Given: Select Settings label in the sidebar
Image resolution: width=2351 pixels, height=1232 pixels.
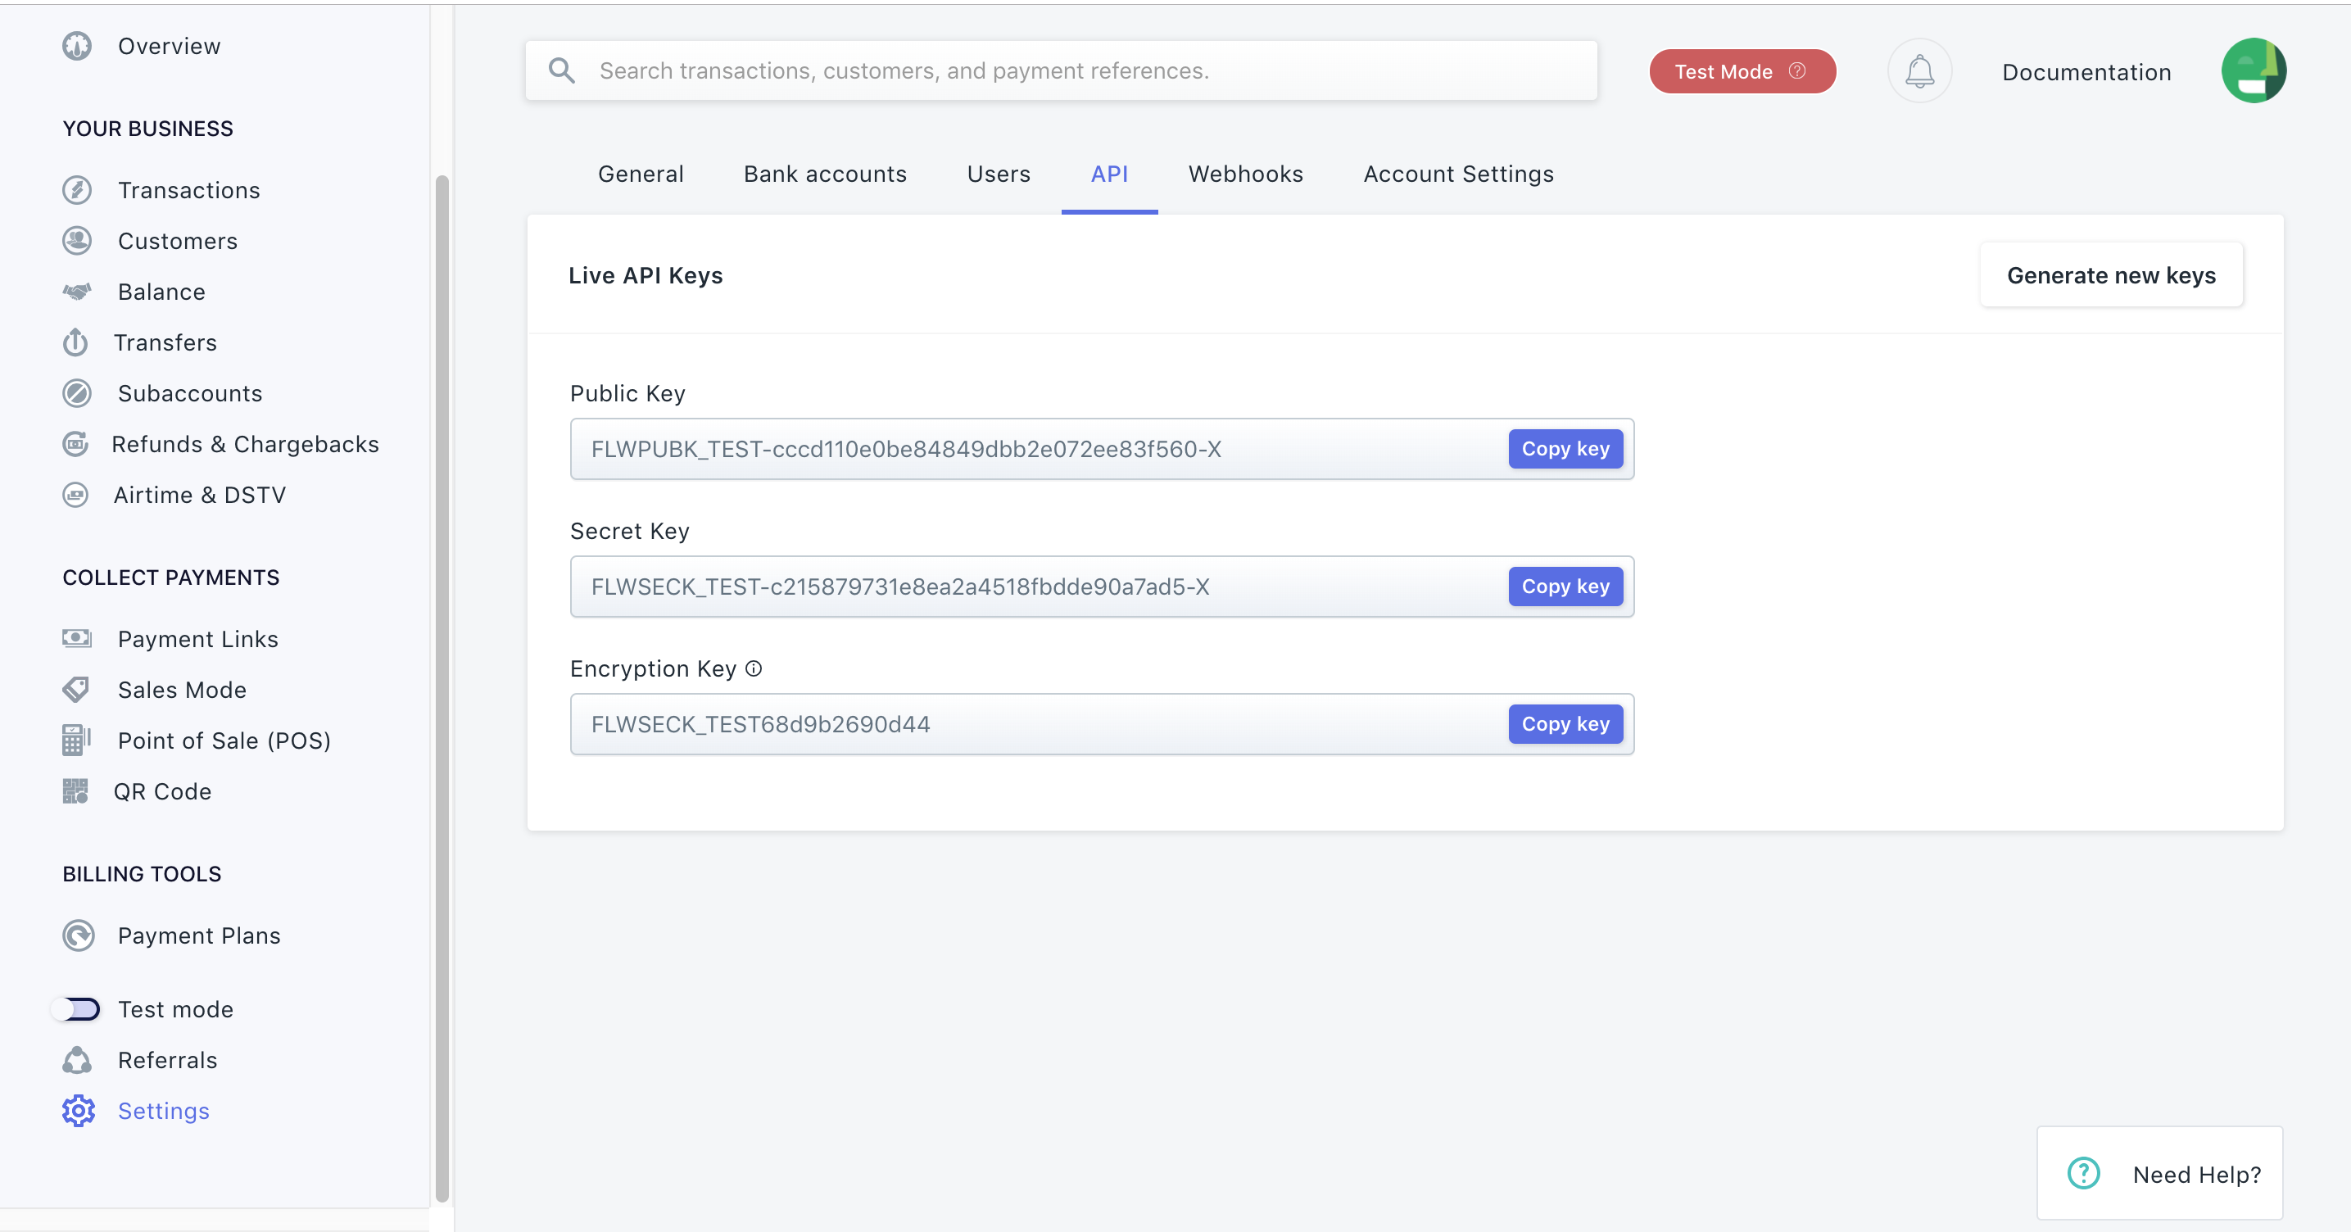Looking at the screenshot, I should point(163,1111).
